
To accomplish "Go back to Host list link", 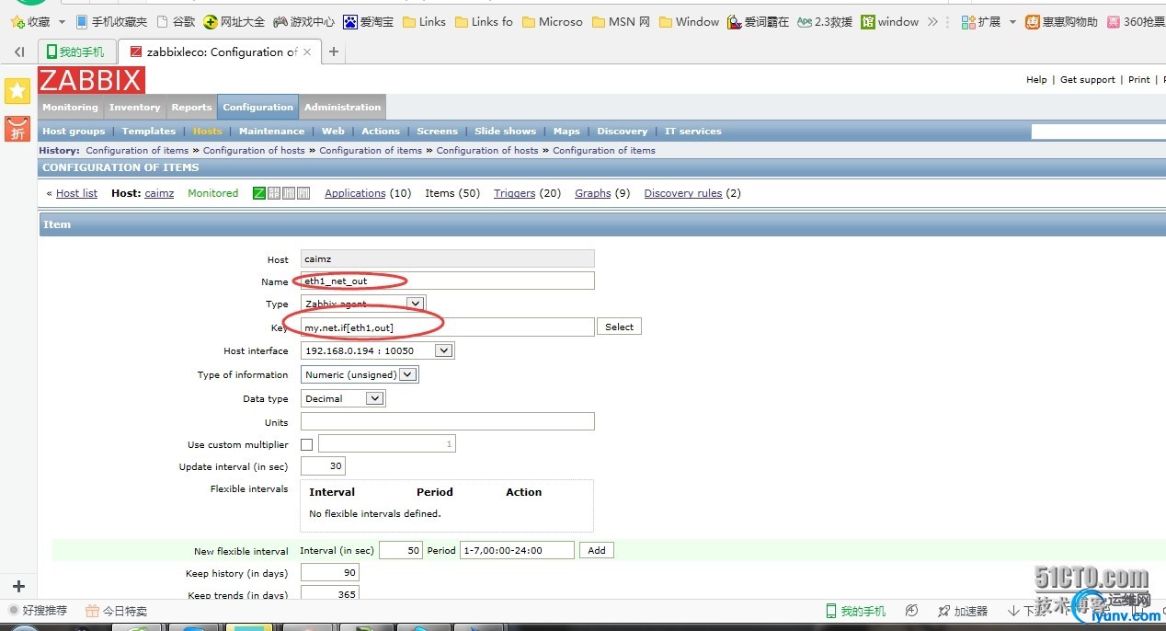I will (76, 193).
